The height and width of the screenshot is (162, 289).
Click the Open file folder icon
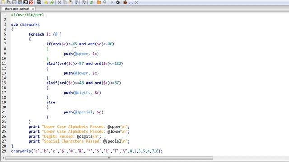9,2
